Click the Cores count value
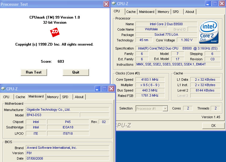226x162 pixels. coord(188,108)
